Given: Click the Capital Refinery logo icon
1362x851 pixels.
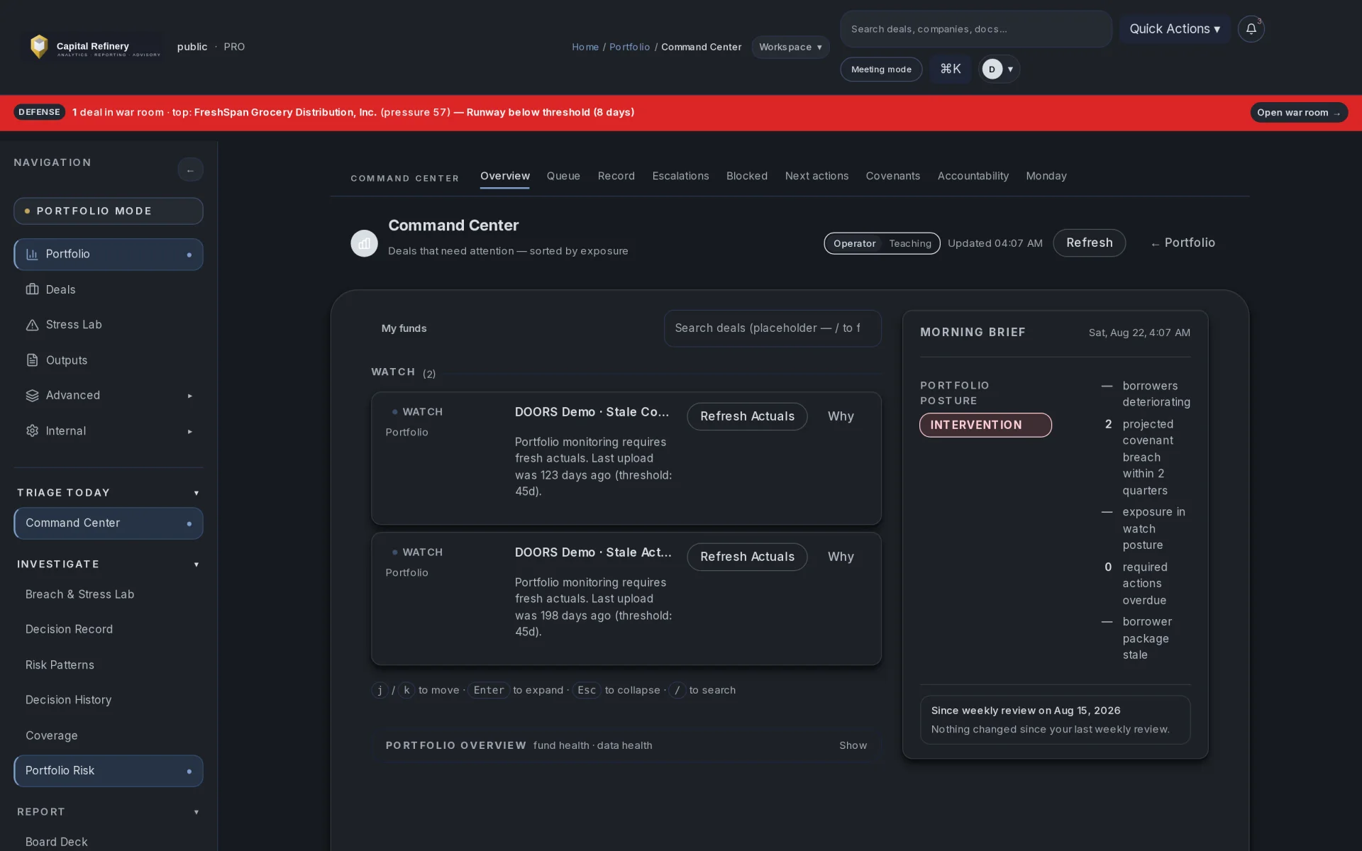Looking at the screenshot, I should 39,47.
